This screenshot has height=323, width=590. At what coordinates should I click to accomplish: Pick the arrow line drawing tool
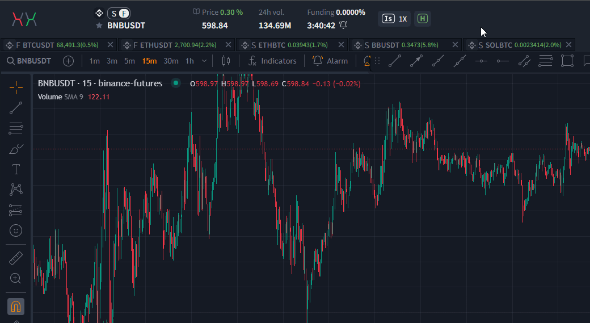pos(416,61)
